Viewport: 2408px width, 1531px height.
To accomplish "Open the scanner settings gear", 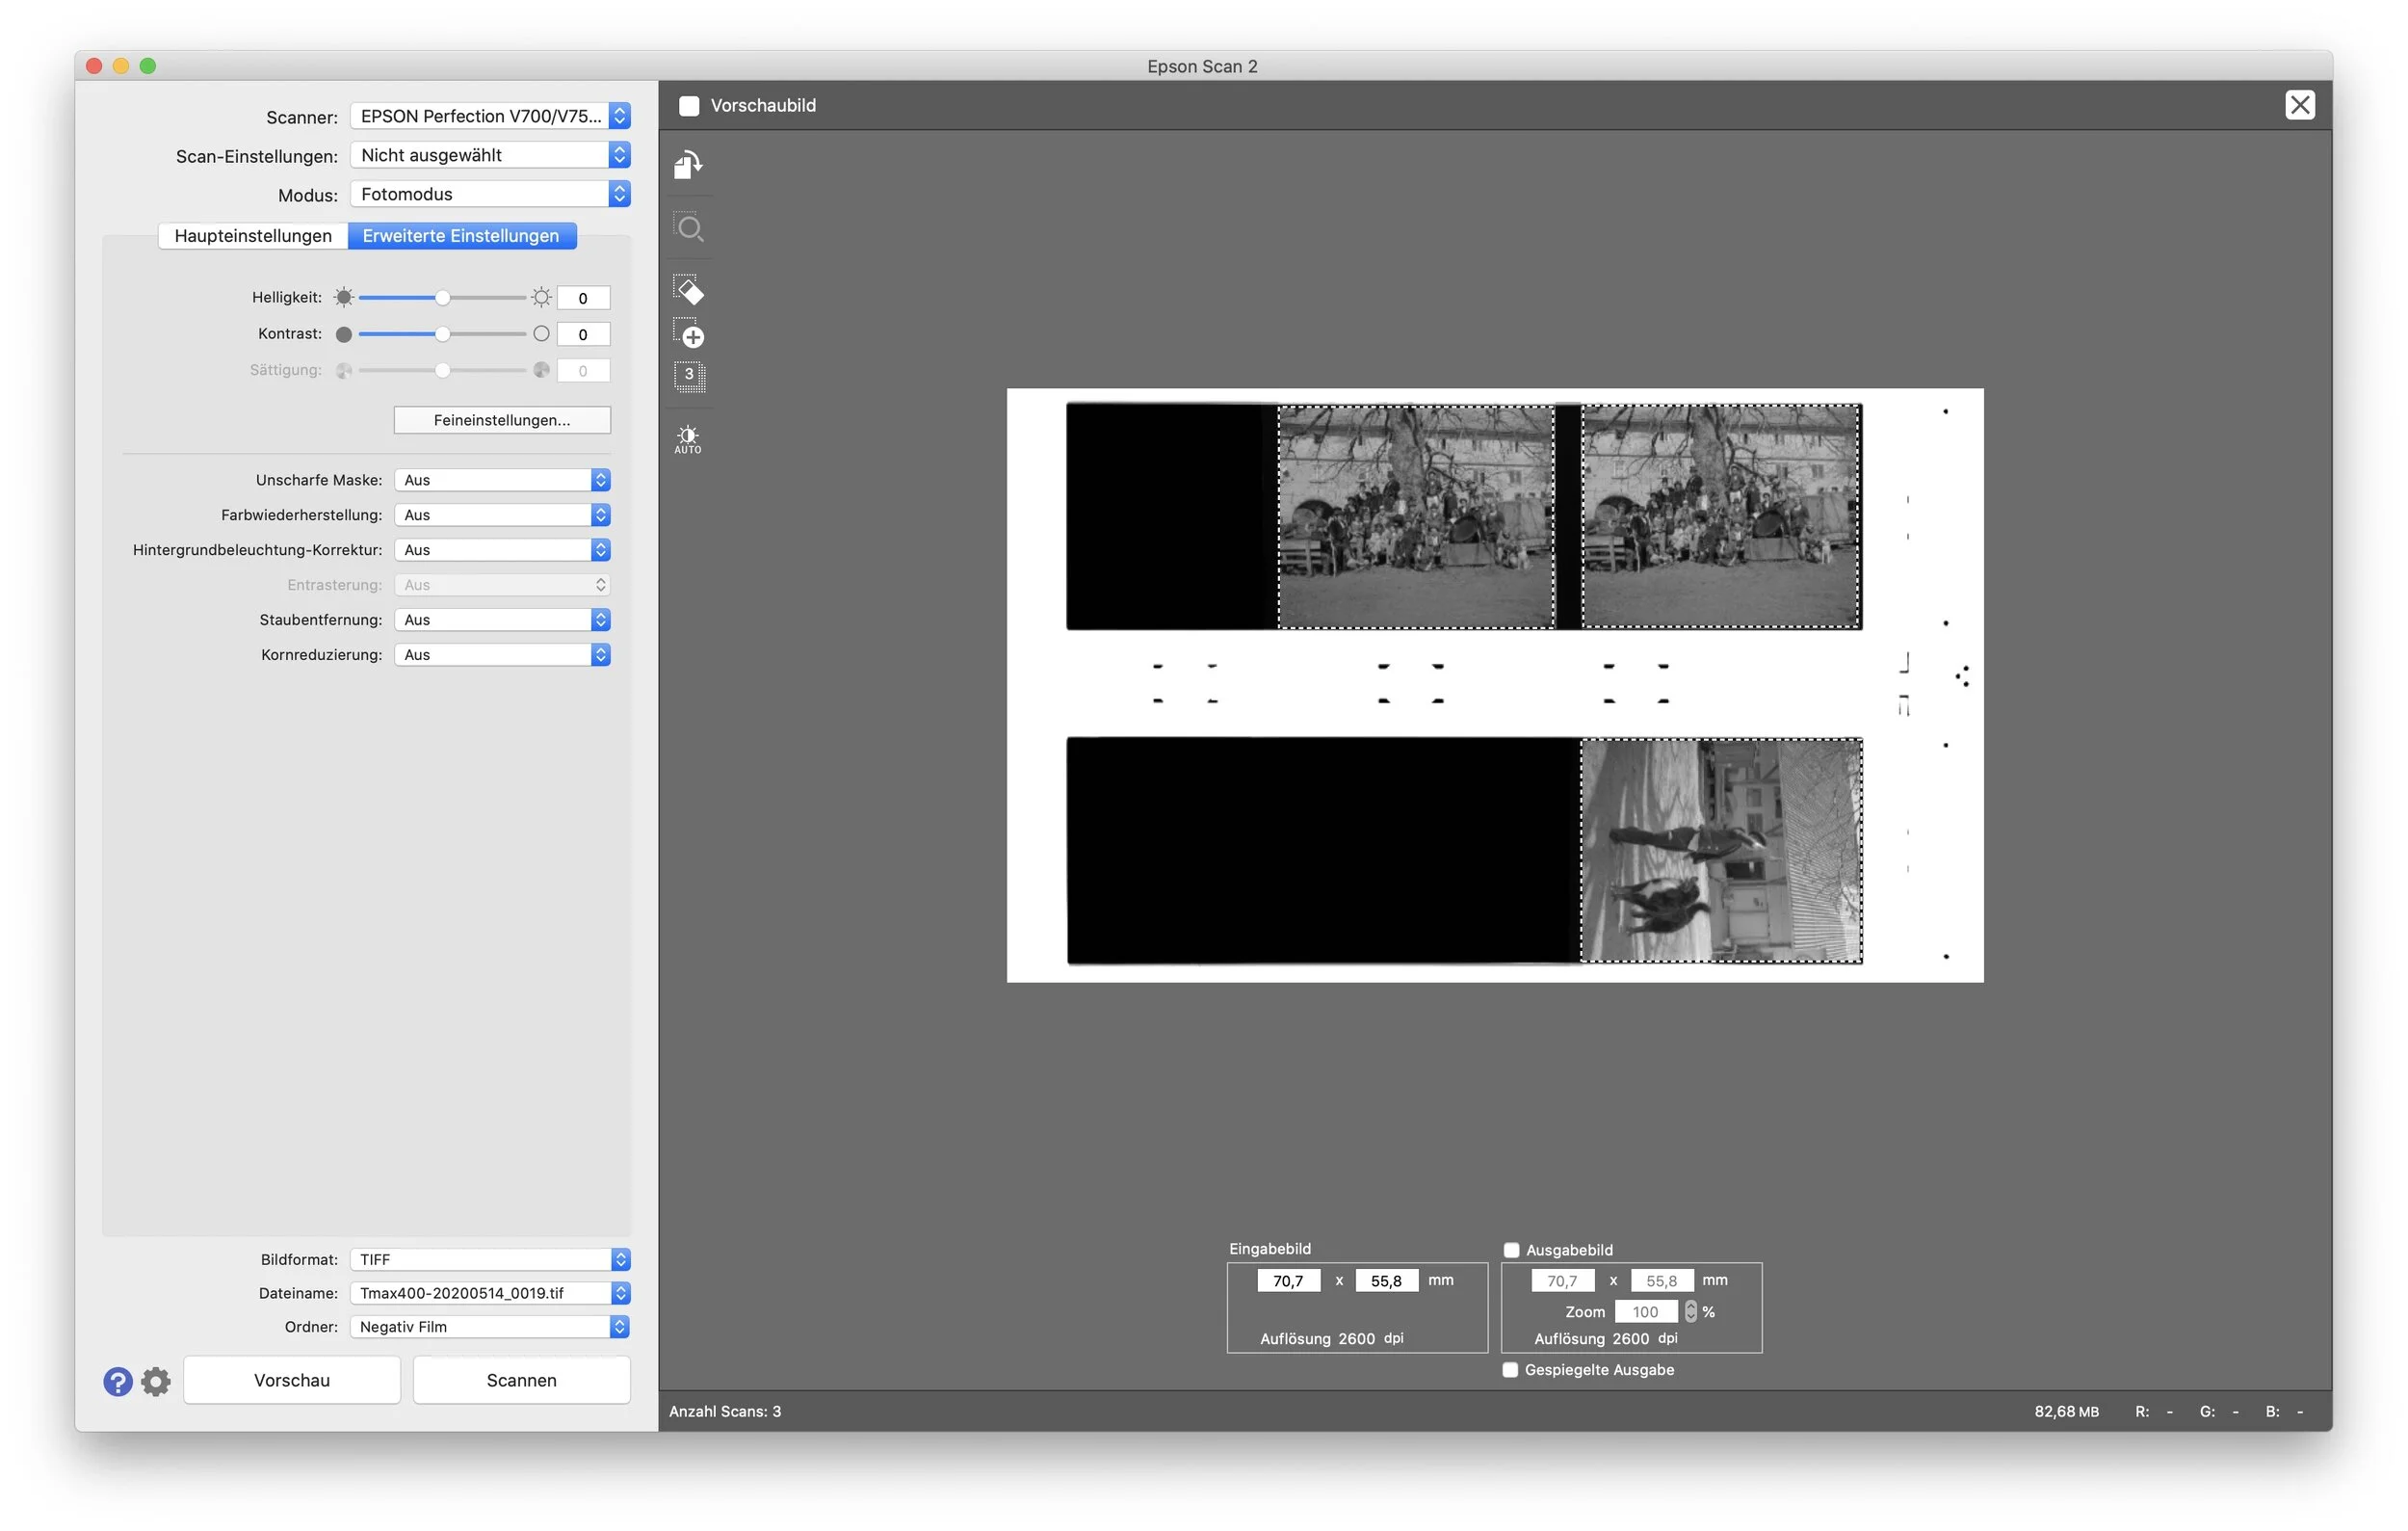I will point(155,1381).
